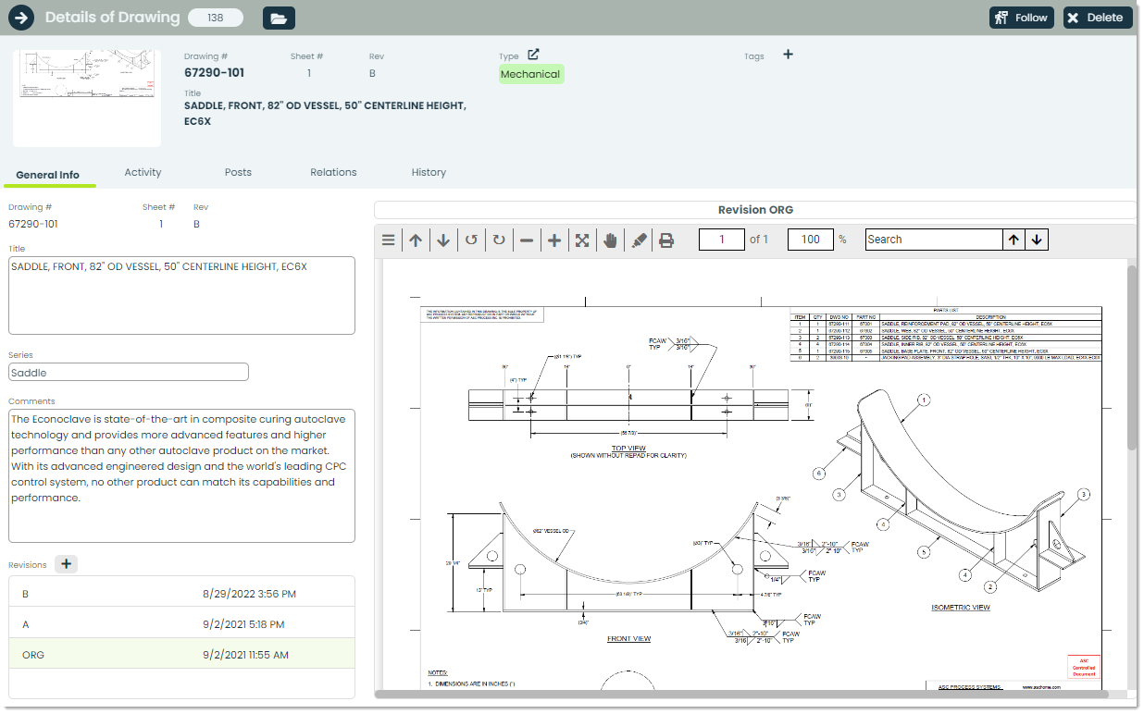
Task: Activate the highlighter tool
Action: coord(639,239)
